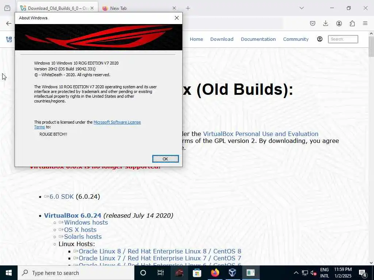Open VirtualBox cube icon on taskbar
The height and width of the screenshot is (280, 374).
point(233,273)
